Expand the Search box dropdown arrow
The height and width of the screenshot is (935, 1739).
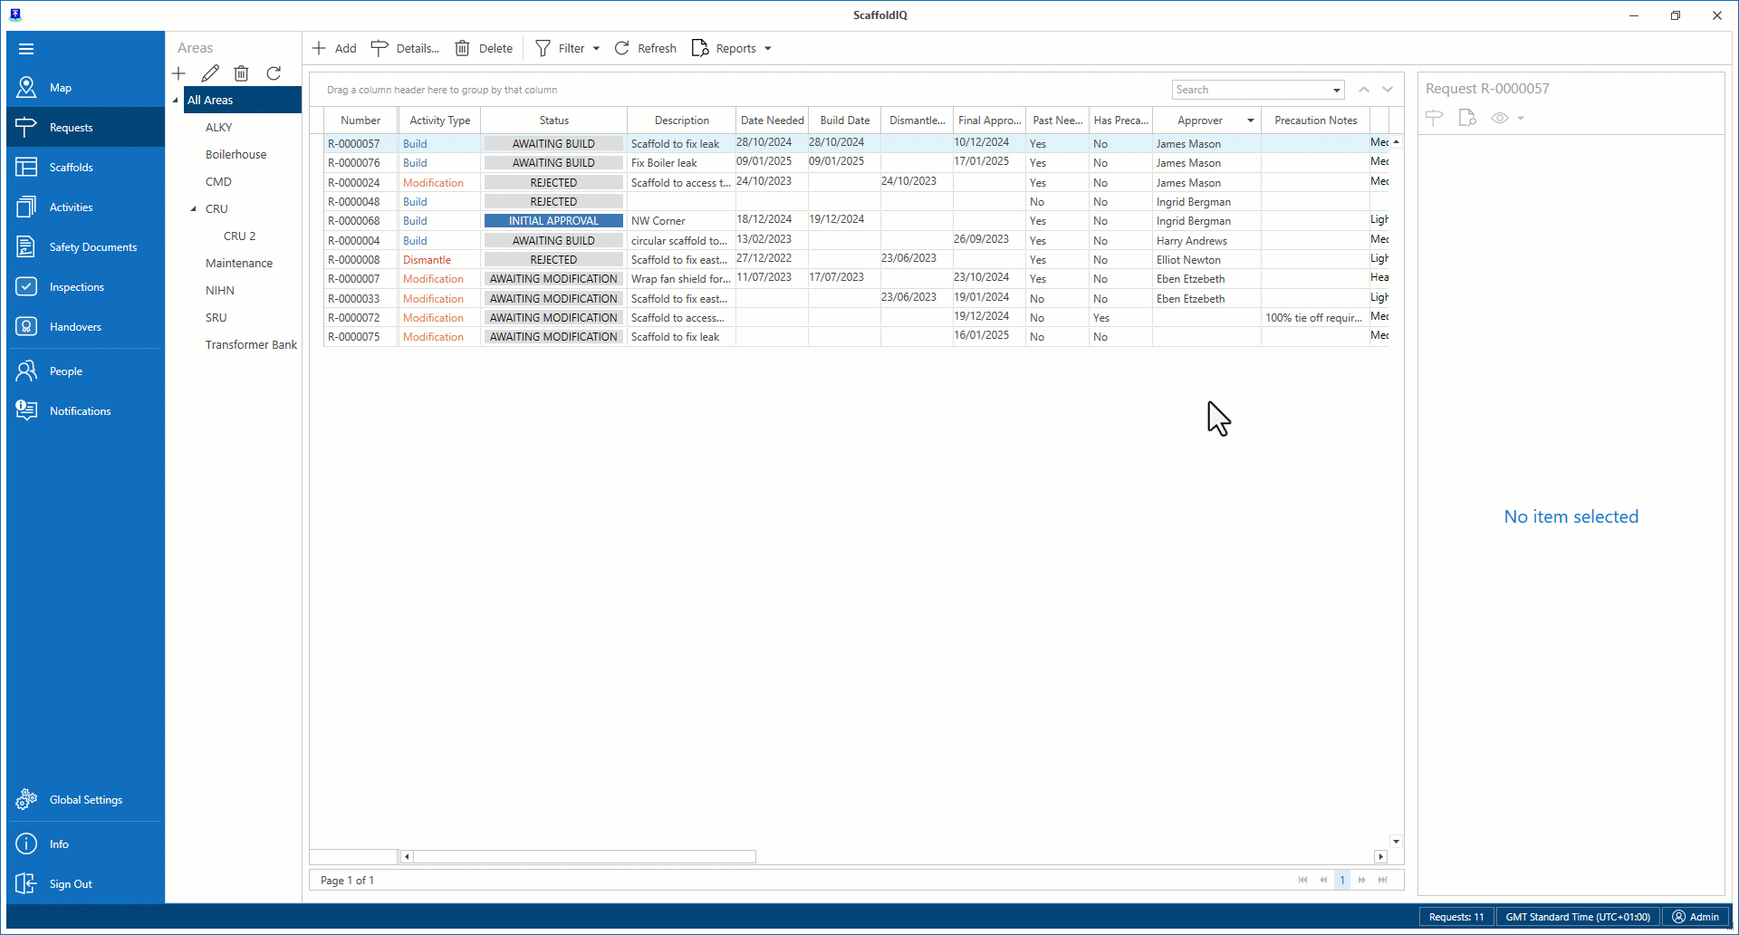tap(1336, 90)
